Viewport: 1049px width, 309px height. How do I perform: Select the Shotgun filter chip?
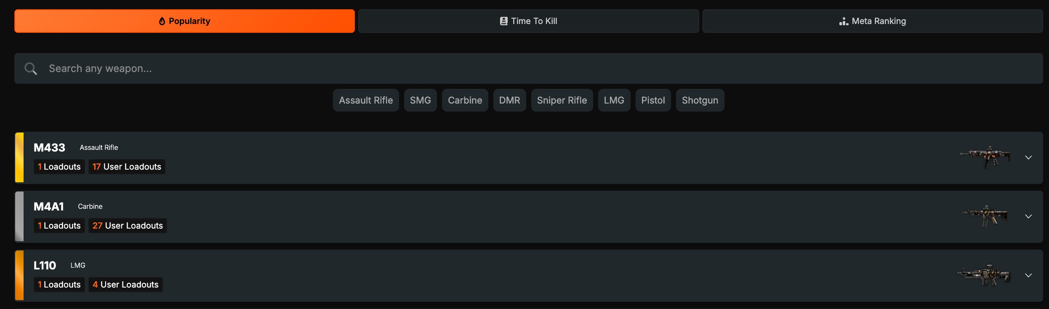click(700, 100)
